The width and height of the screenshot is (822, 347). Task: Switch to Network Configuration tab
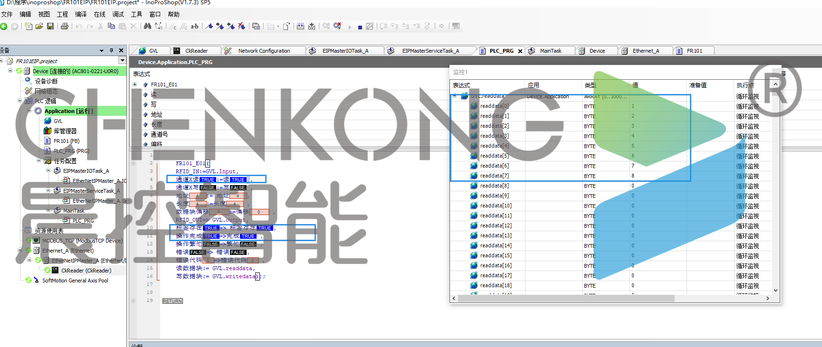[x=264, y=51]
